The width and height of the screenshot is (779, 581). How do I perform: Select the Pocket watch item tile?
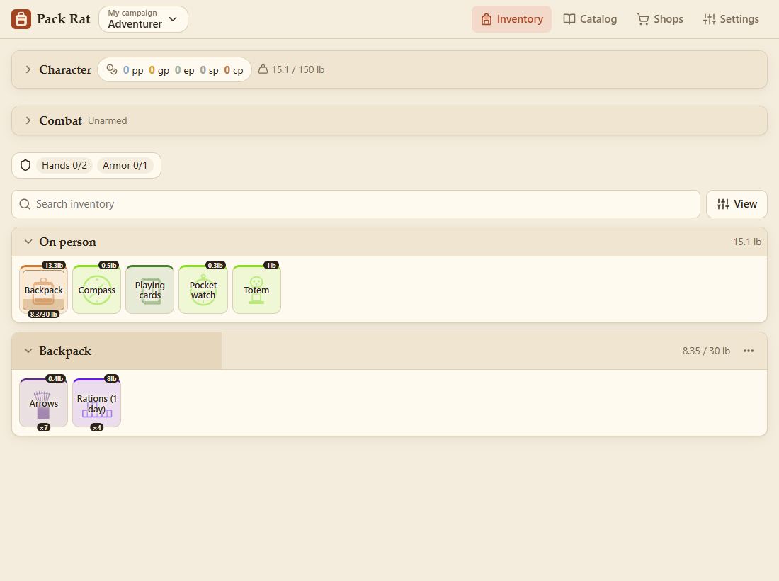[x=203, y=290]
